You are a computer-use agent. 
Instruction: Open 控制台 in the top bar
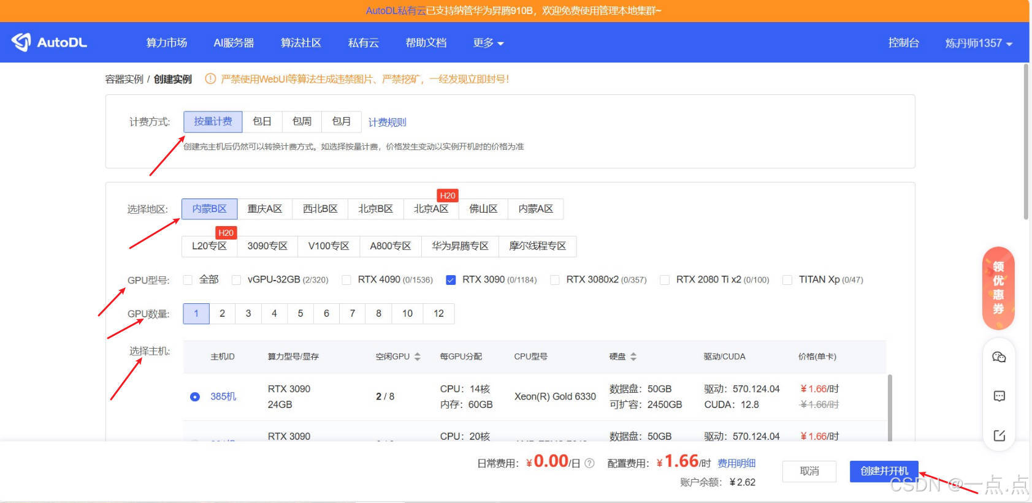click(904, 43)
